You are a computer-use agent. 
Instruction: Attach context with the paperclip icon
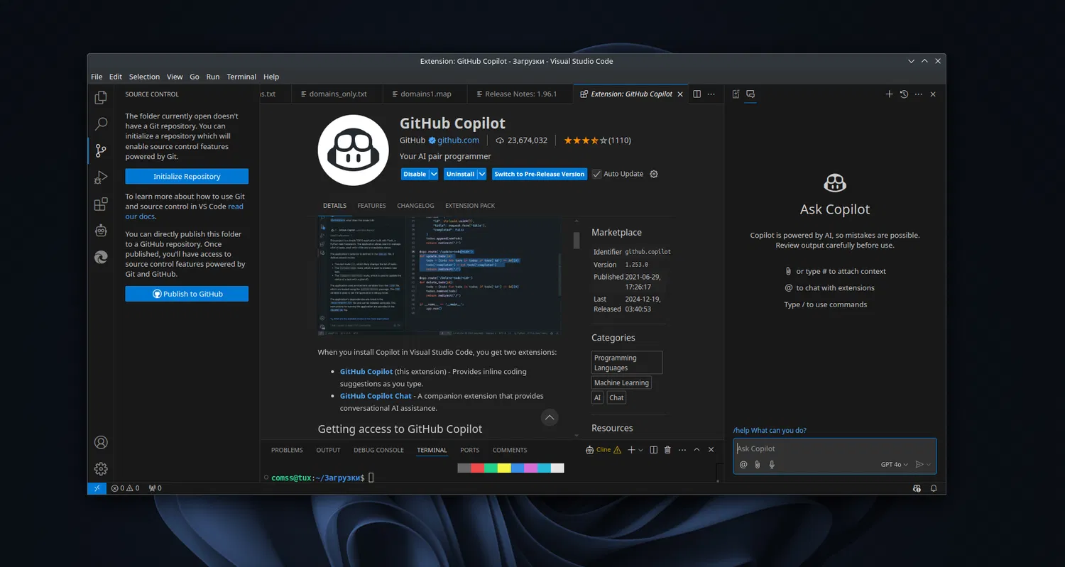click(x=758, y=465)
